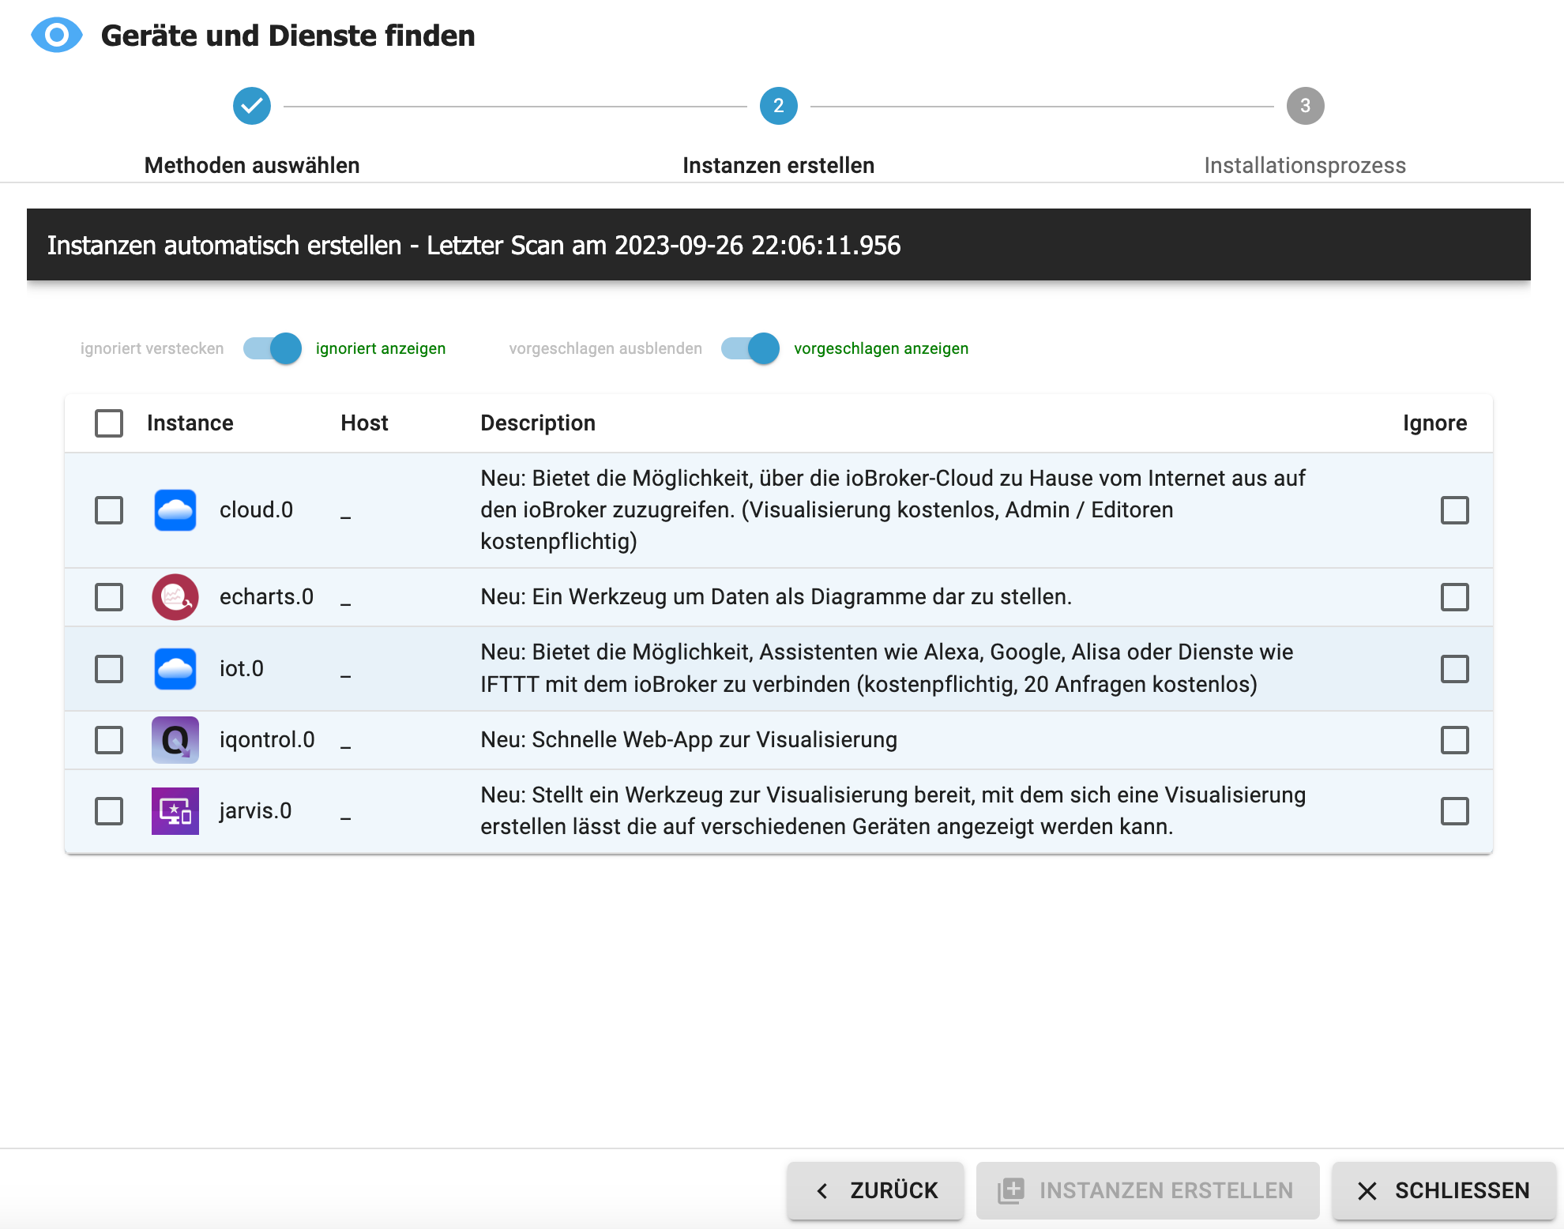Close dialog with SCHLIESSEN button
Viewport: 1564px width, 1229px height.
point(1444,1190)
